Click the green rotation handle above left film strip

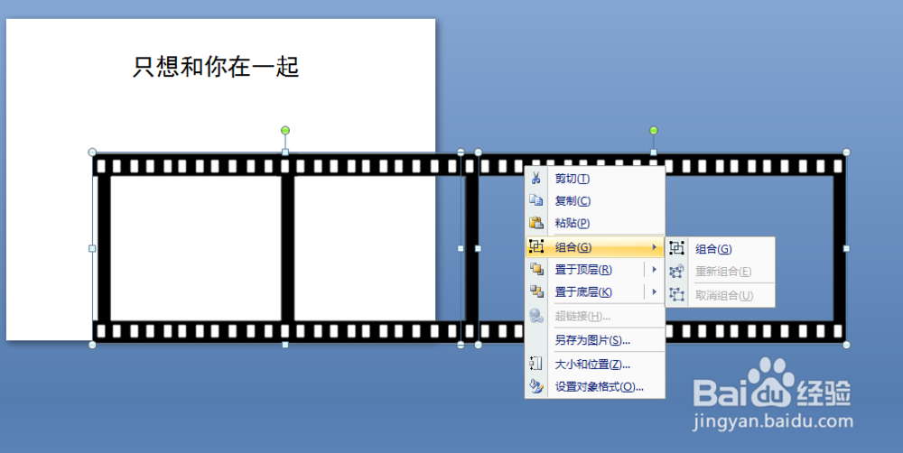(x=285, y=131)
